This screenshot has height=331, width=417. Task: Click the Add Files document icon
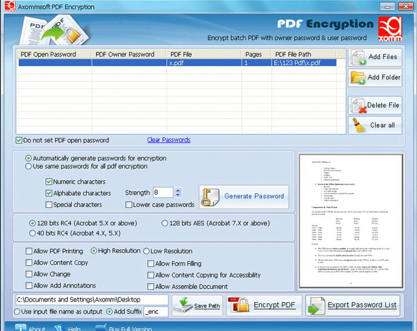pos(359,57)
